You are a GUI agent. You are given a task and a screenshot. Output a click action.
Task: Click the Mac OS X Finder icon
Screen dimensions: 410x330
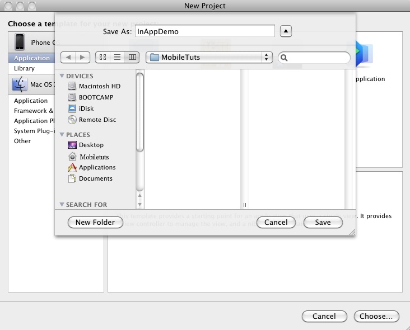[x=20, y=84]
